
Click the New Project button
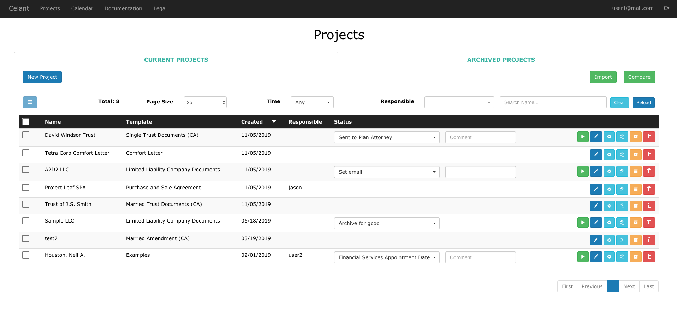click(x=42, y=77)
